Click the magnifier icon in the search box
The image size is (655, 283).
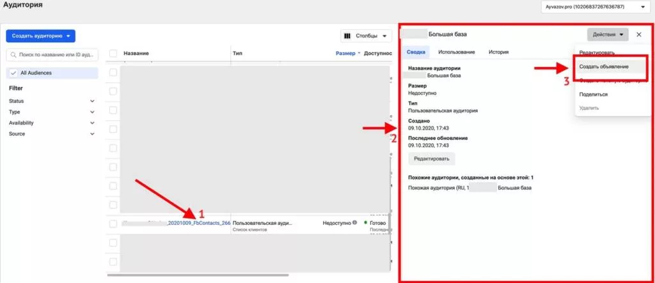[x=13, y=55]
